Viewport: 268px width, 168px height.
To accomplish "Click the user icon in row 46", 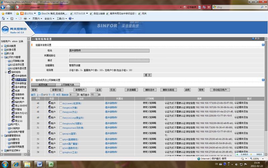I will [50, 102].
